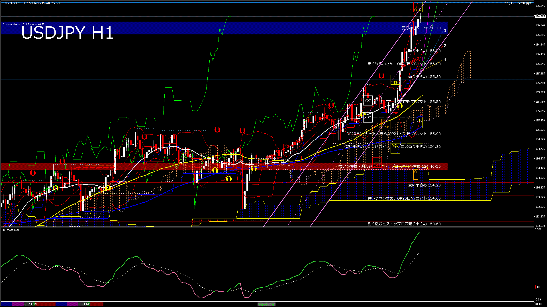The height and width of the screenshot is (307, 547).
Task: Click the 156.785 price tag on the axis
Action: pyautogui.click(x=540, y=16)
